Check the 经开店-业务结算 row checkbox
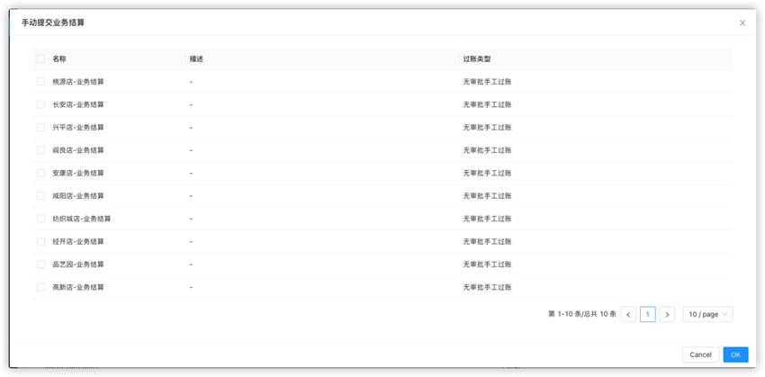Image resolution: width=765 pixels, height=377 pixels. (41, 241)
